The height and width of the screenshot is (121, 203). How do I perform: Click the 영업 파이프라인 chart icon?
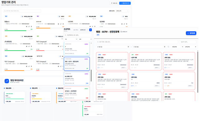7,81
